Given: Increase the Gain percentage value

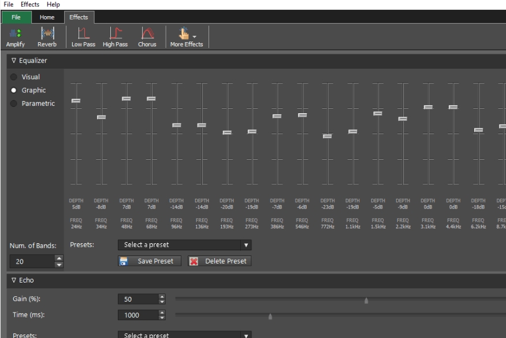Looking at the screenshot, I should click(162, 296).
